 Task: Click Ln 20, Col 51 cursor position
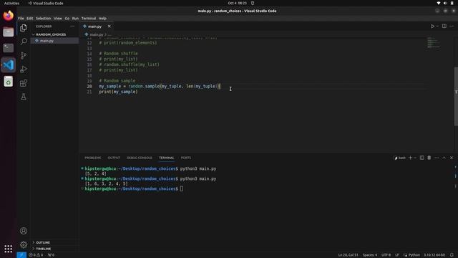(x=348, y=255)
